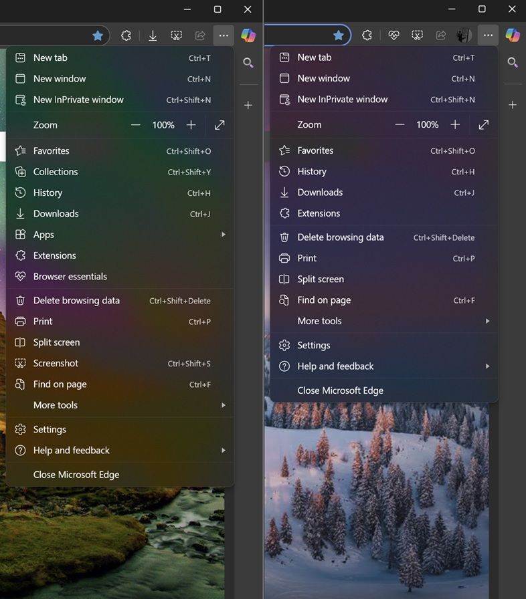Toggle full screen arrow in right menu

pyautogui.click(x=484, y=124)
